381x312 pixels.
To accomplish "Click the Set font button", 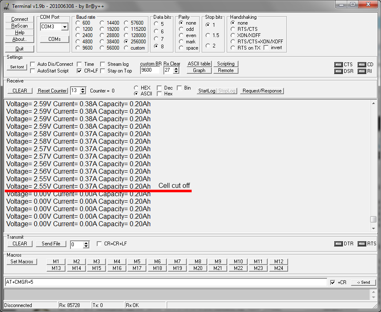I will coord(17,67).
